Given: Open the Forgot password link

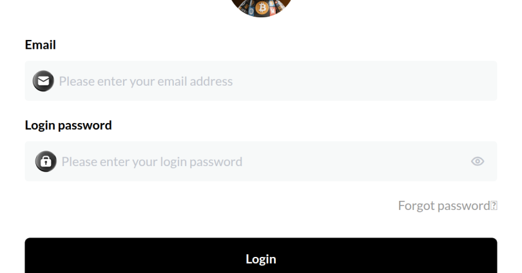Looking at the screenshot, I should coord(447,205).
